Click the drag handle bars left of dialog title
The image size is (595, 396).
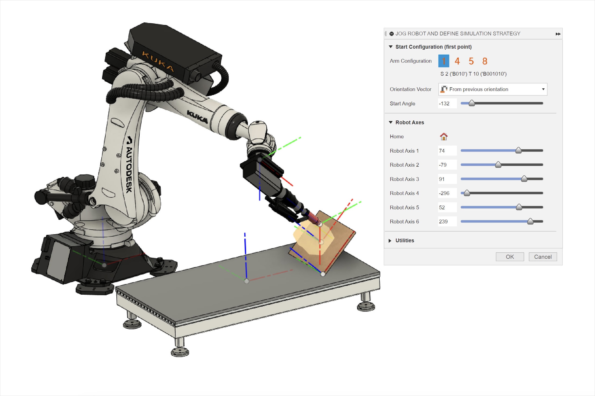(385, 34)
